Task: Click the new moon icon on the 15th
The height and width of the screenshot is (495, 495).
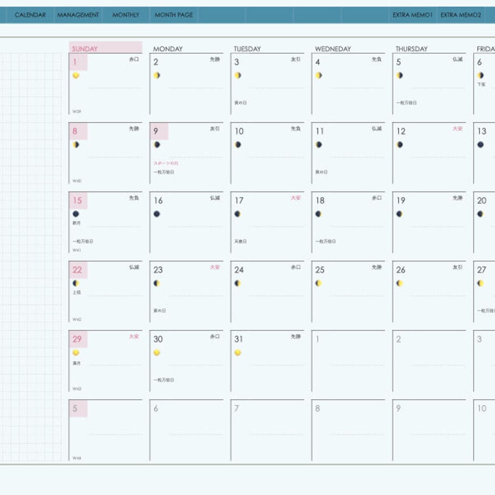Action: (x=76, y=214)
